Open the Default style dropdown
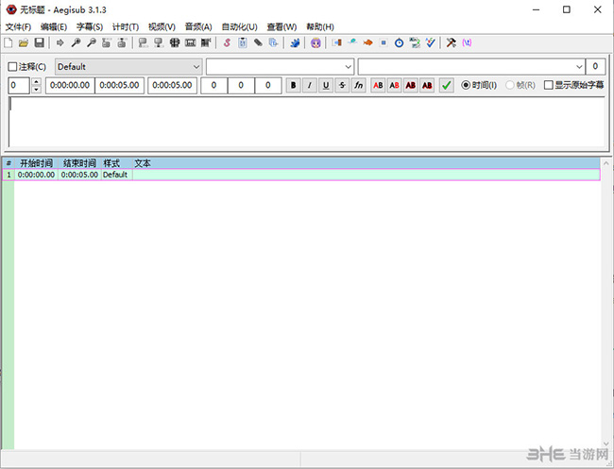This screenshot has height=469, width=614. [x=128, y=67]
